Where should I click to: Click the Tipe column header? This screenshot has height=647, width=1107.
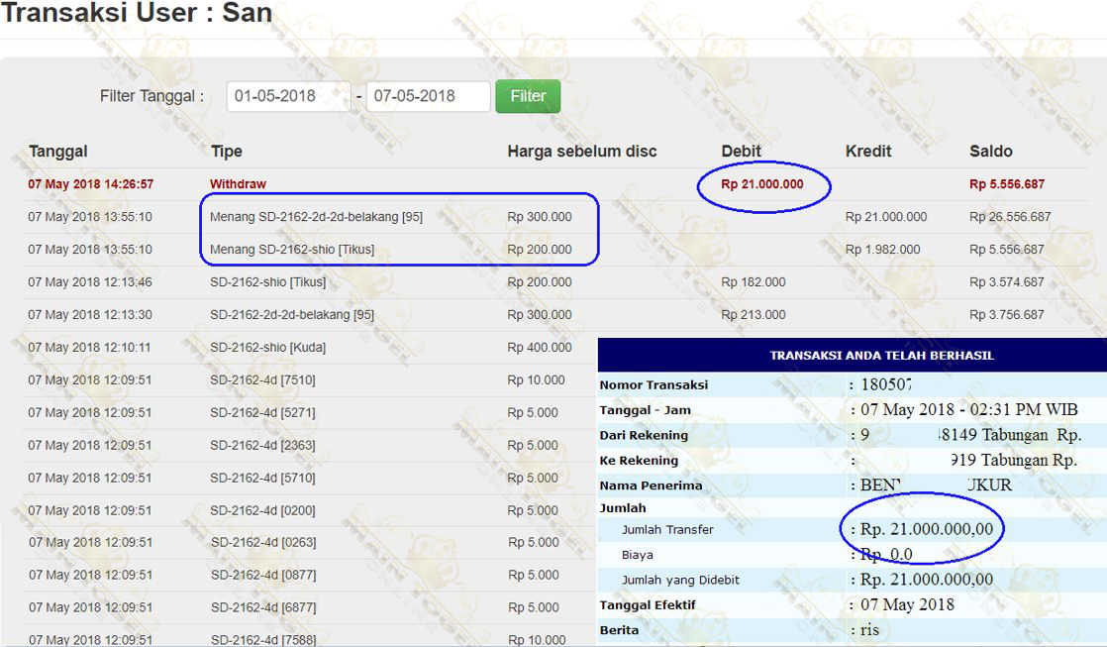tap(227, 152)
